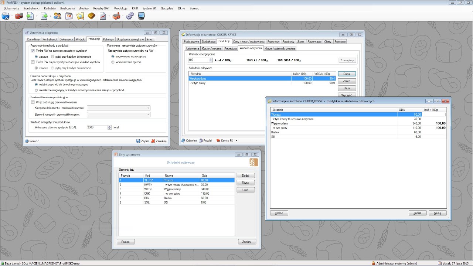Image resolution: width=473 pixels, height=266 pixels.
Task: Expand the chart report toolbar dropdown arrow
Action: click(109, 16)
